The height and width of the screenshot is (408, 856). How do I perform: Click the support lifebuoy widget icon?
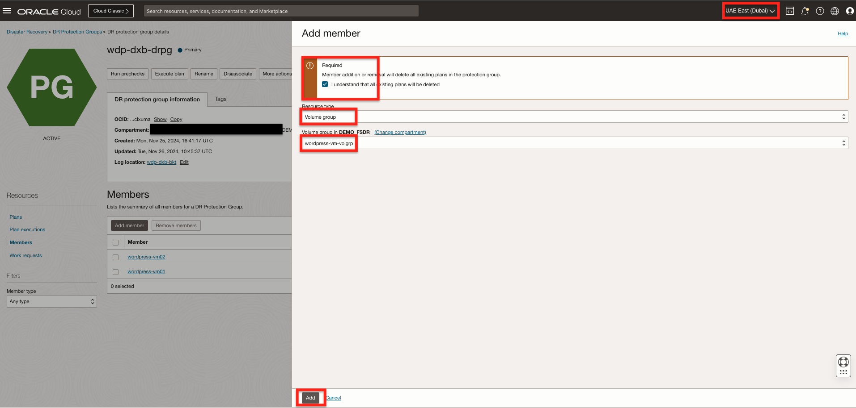click(x=843, y=362)
